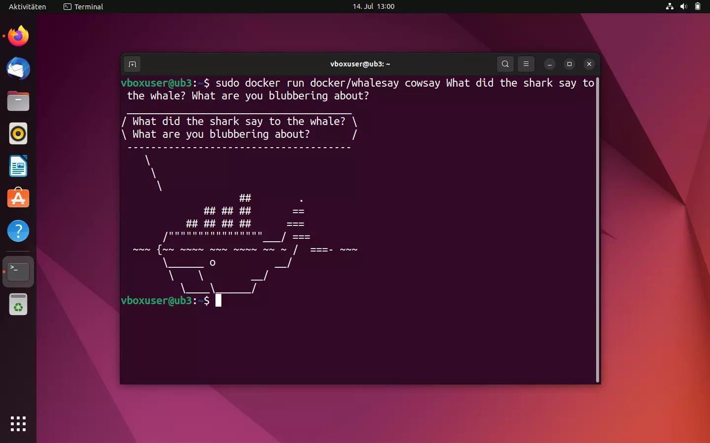Start a search in the terminal

pos(505,64)
